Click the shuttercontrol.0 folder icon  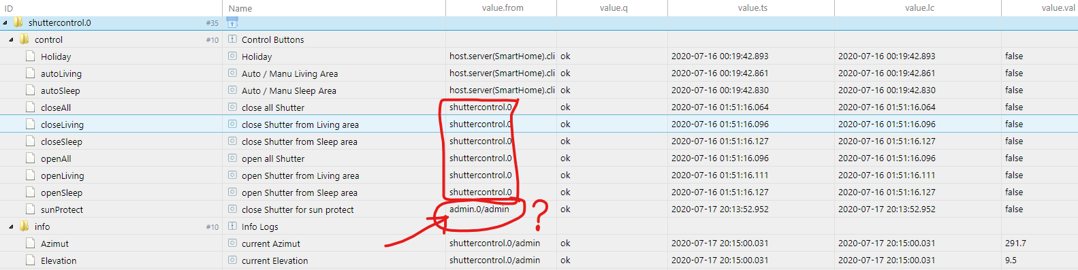click(18, 22)
